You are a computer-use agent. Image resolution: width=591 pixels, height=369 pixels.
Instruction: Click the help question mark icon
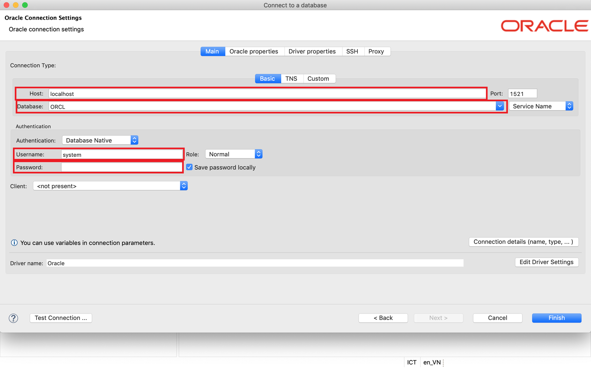13,318
